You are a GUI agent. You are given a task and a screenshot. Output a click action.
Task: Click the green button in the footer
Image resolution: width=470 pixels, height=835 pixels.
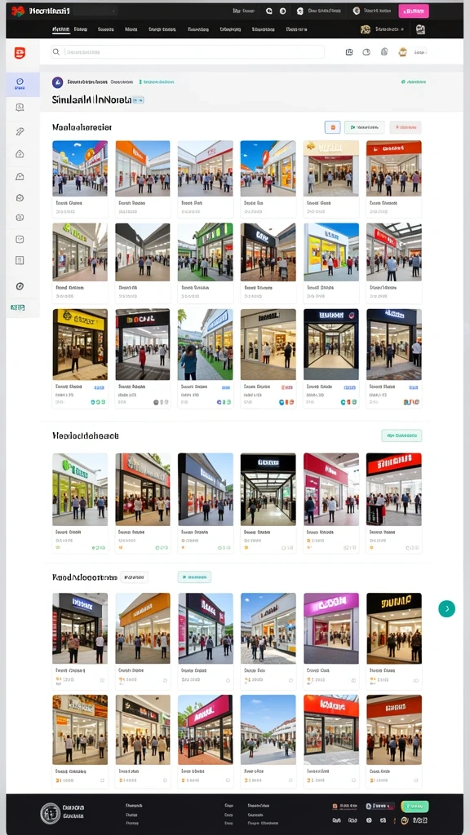(x=415, y=806)
